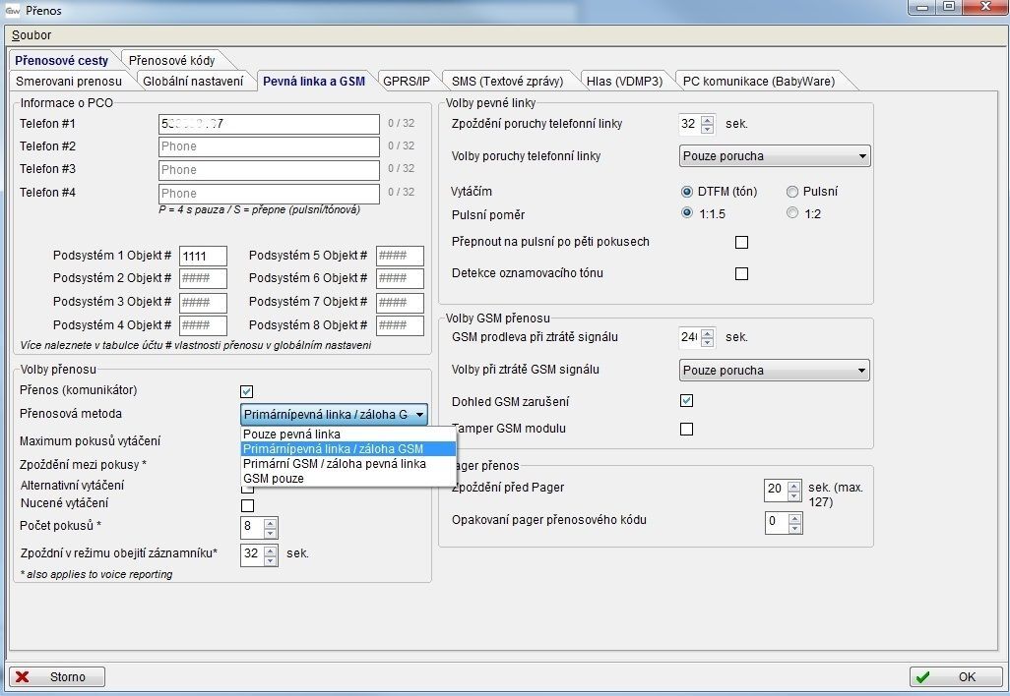Image resolution: width=1010 pixels, height=696 pixels.
Task: Open the Soubor menu
Action: (x=32, y=35)
